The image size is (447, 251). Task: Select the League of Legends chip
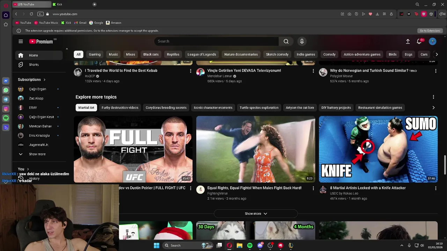pyautogui.click(x=202, y=54)
